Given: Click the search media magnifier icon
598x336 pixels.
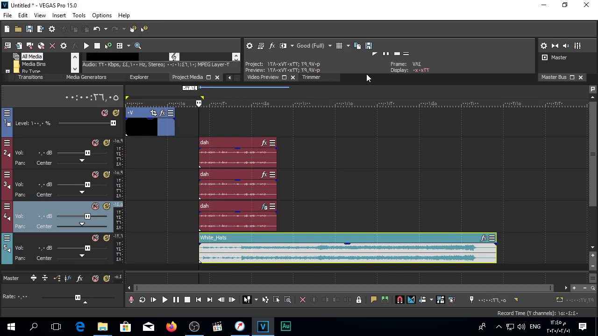Looking at the screenshot, I should click(x=138, y=46).
